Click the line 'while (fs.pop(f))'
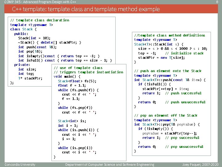 [75, 108]
